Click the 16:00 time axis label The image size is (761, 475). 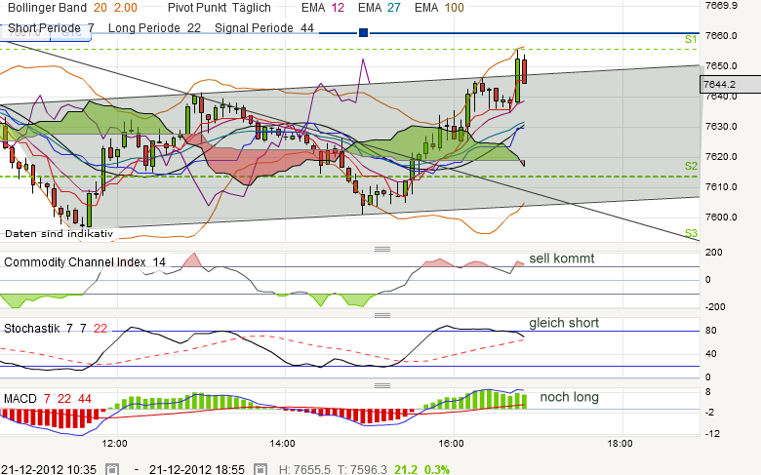tap(451, 444)
